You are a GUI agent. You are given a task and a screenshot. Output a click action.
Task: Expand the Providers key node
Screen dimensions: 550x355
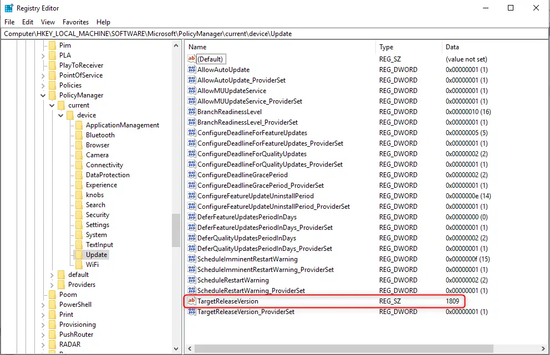tap(52, 285)
